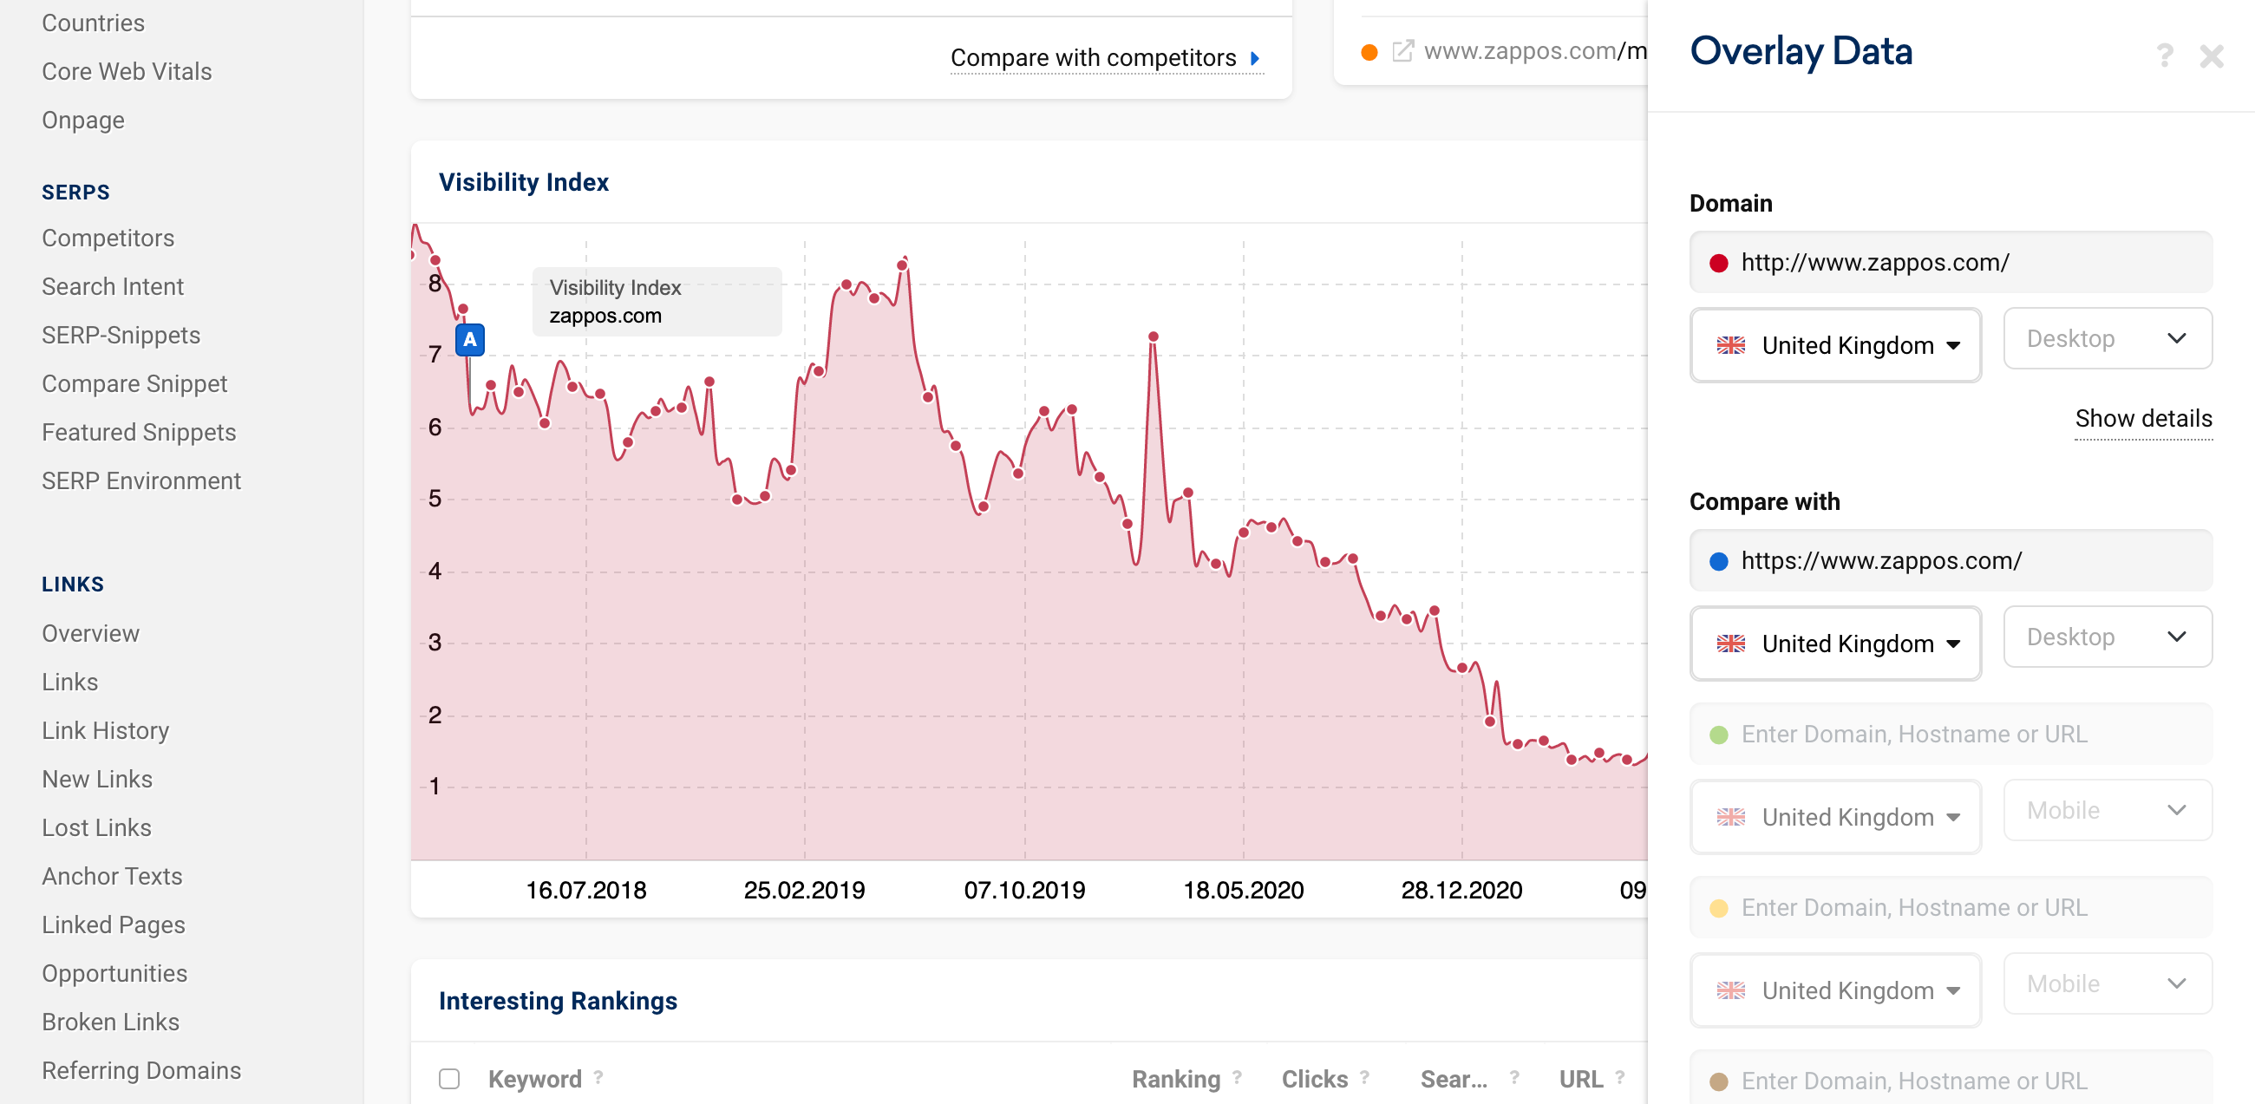Open New Links in sidebar
The width and height of the screenshot is (2255, 1104).
(x=97, y=779)
